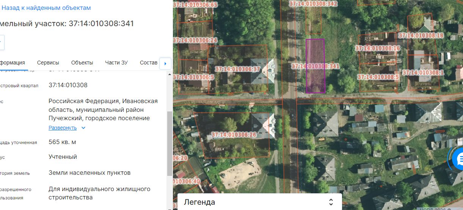Click map parcel label 37:14:010308:18

click(421, 35)
